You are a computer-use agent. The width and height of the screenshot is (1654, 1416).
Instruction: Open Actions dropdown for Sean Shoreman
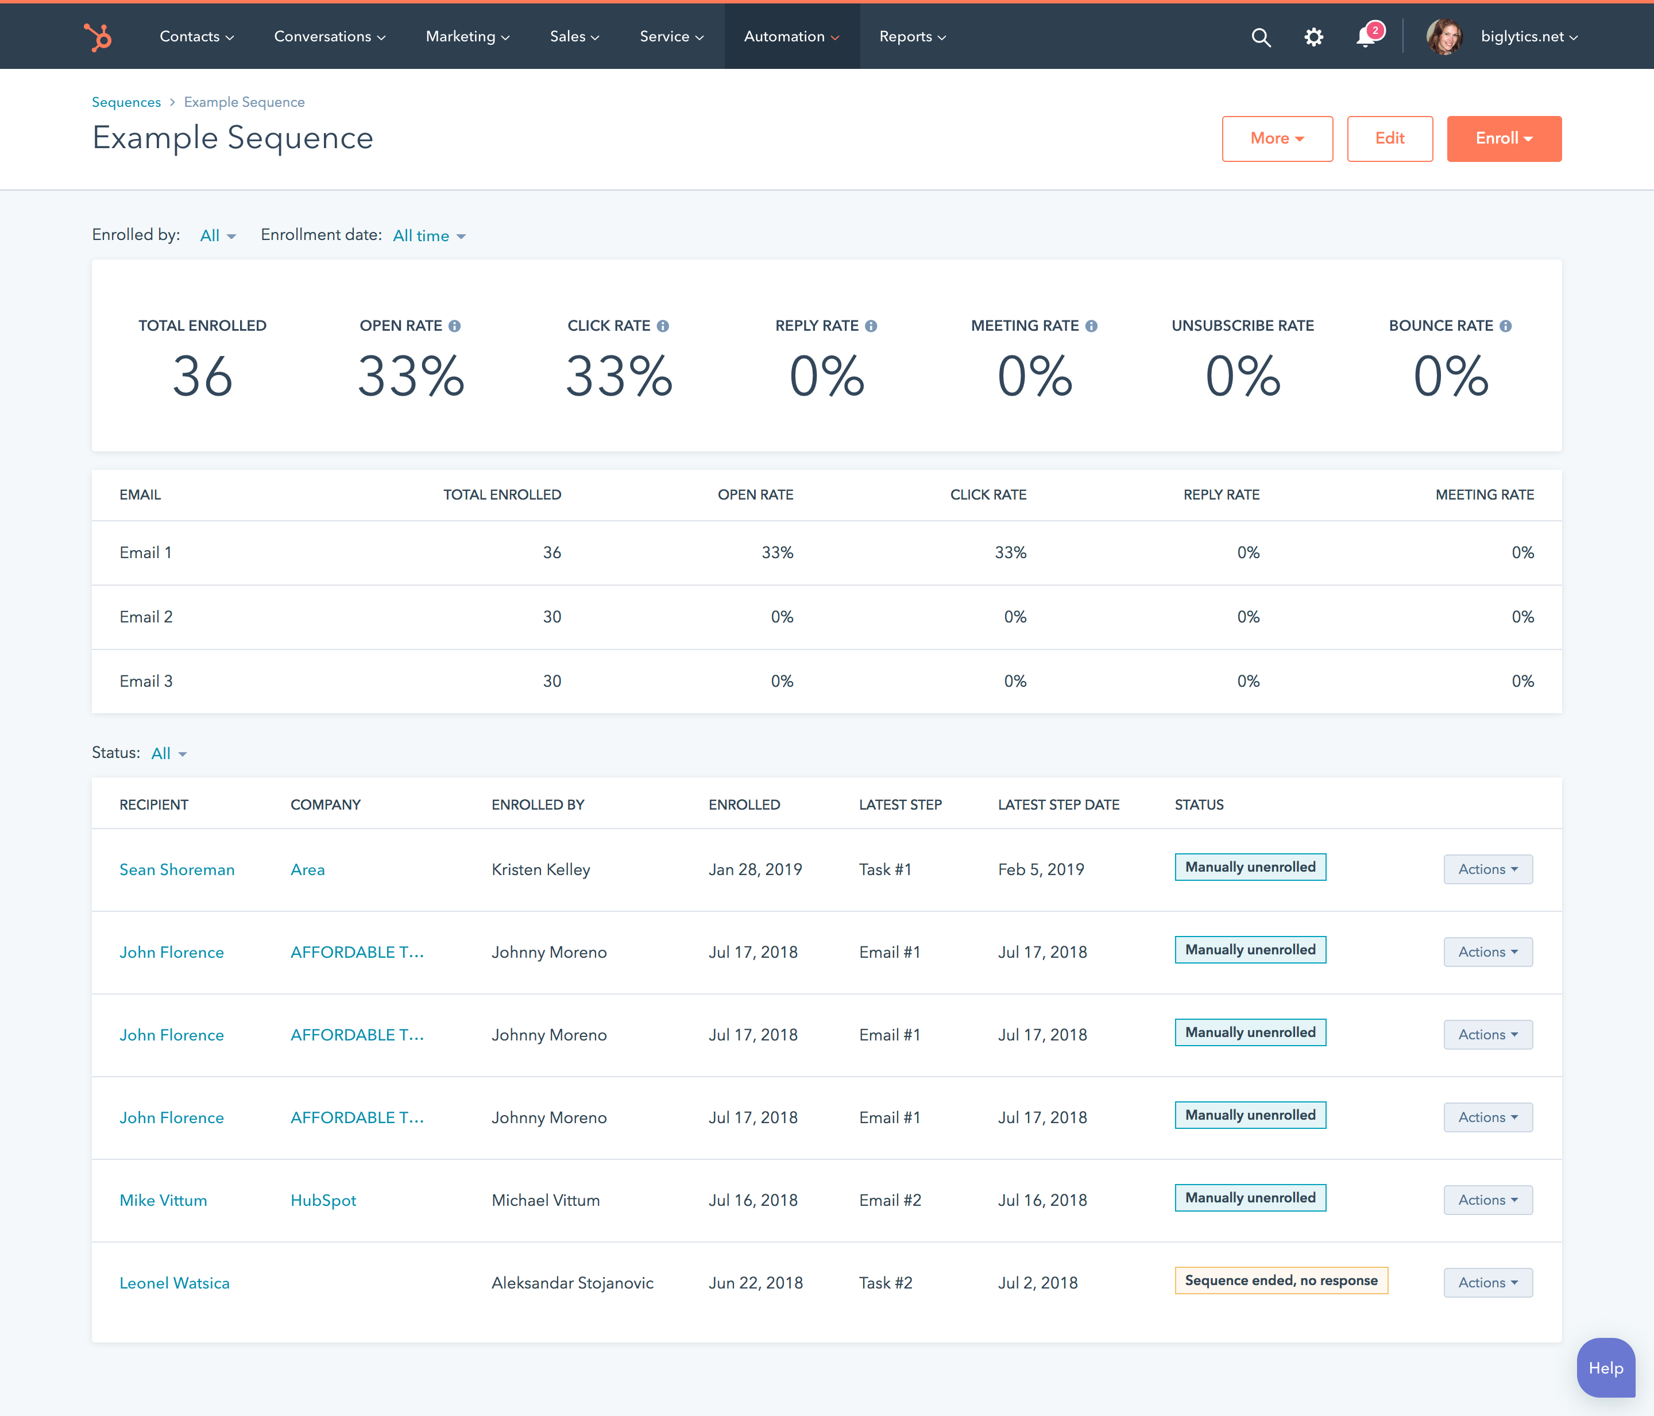(x=1488, y=869)
